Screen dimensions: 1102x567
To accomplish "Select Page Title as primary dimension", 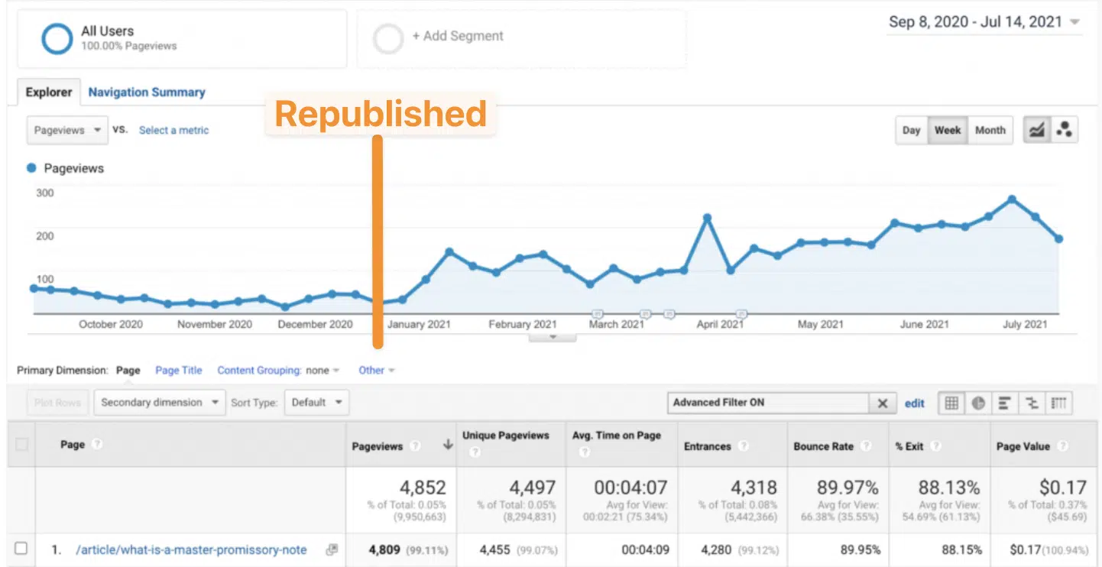I will (179, 371).
